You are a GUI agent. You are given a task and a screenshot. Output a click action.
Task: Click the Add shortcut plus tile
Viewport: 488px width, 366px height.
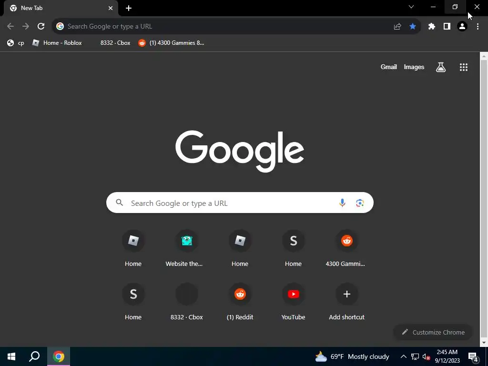[347, 302]
